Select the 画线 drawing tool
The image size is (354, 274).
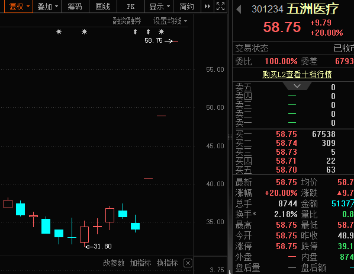pyautogui.click(x=103, y=7)
